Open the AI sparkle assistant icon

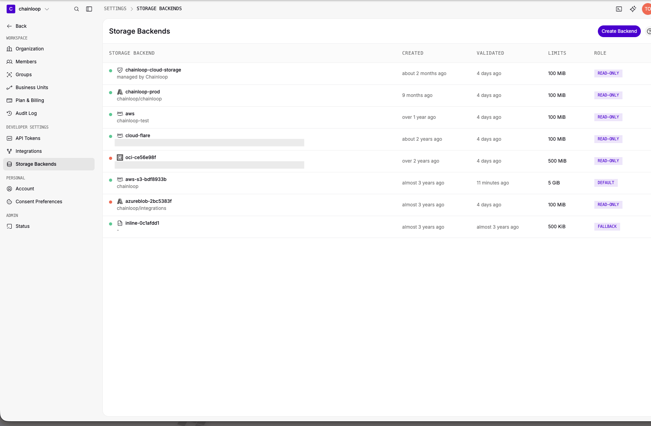pyautogui.click(x=633, y=9)
